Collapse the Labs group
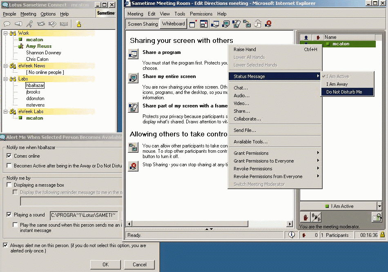 point(5,79)
